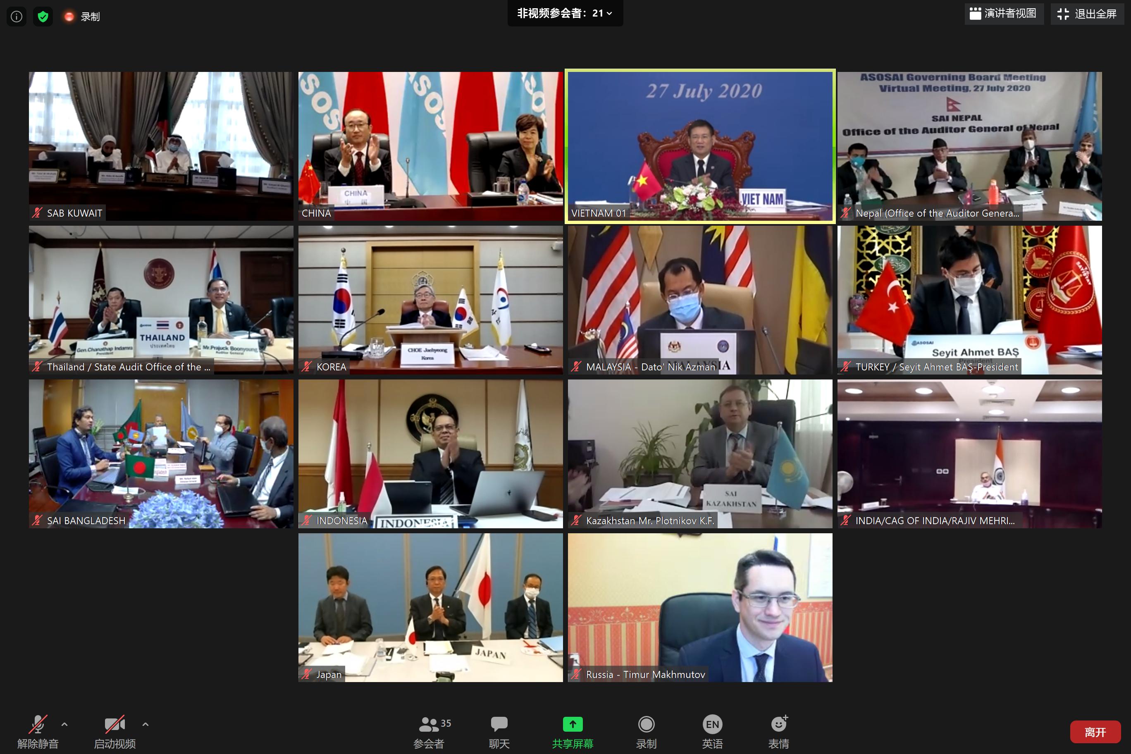Switch to speaker view
1131x754 pixels.
tap(1004, 14)
